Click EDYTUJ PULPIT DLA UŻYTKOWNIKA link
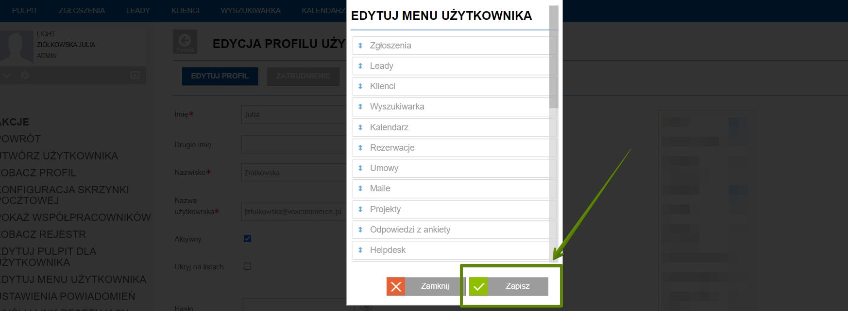Viewport: 848px width, 311px height. click(x=48, y=257)
